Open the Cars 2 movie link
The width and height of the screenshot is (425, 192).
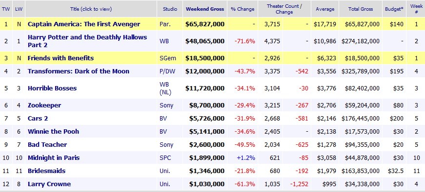point(38,118)
